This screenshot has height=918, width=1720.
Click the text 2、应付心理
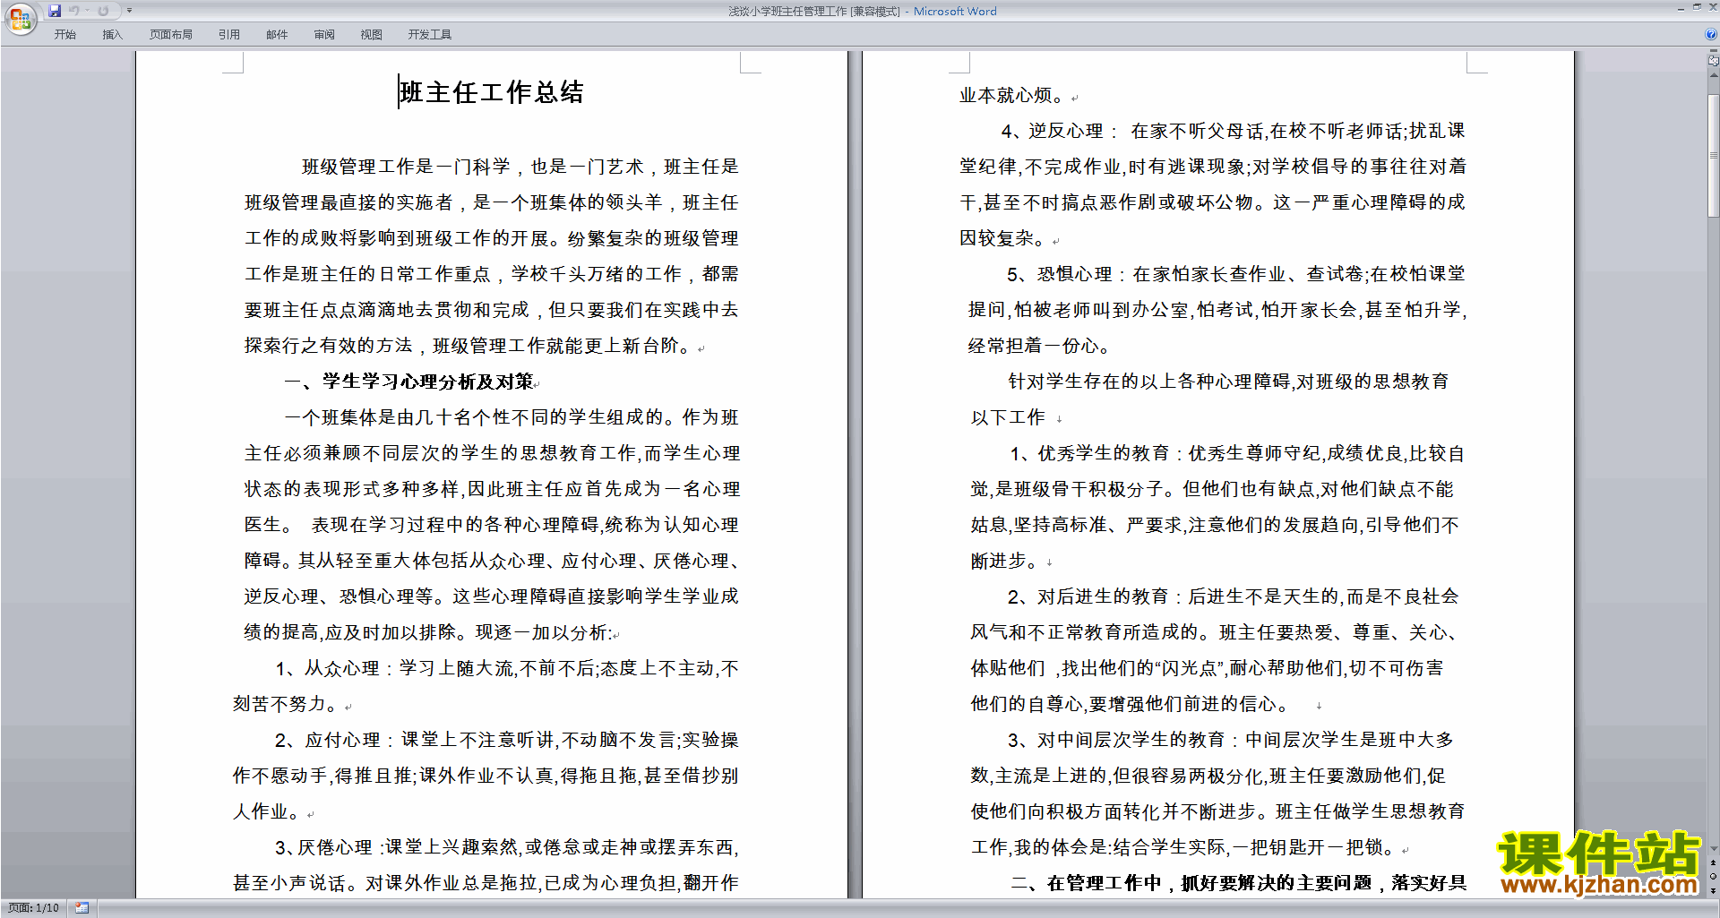(328, 740)
